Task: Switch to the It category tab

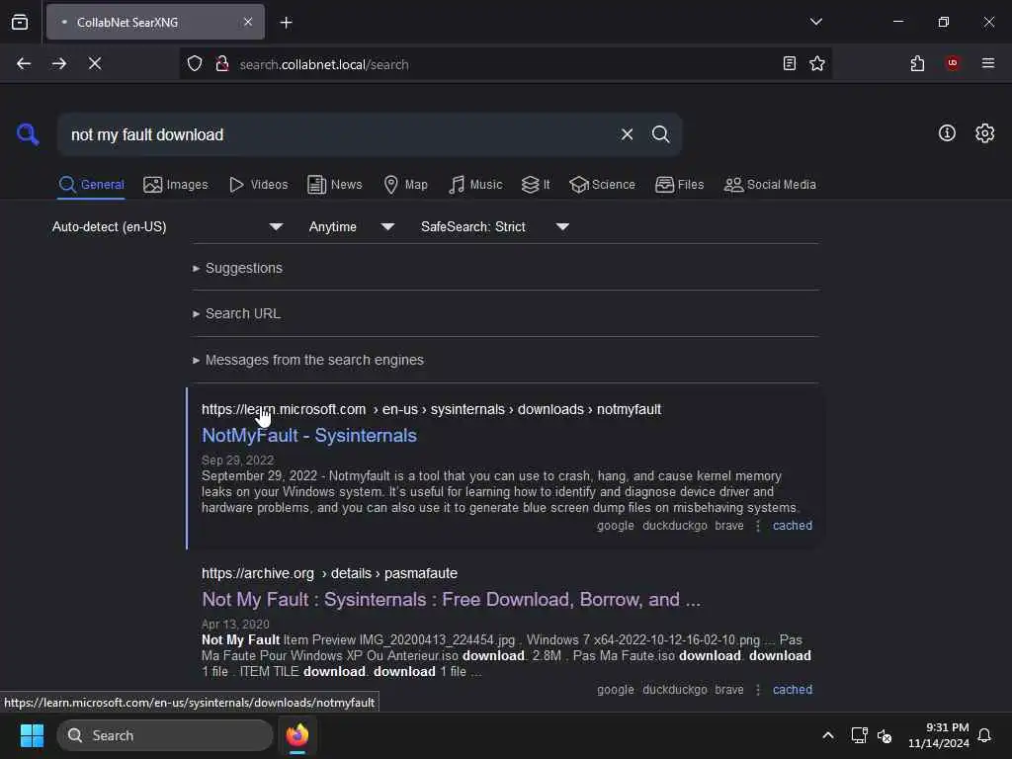Action: [536, 185]
